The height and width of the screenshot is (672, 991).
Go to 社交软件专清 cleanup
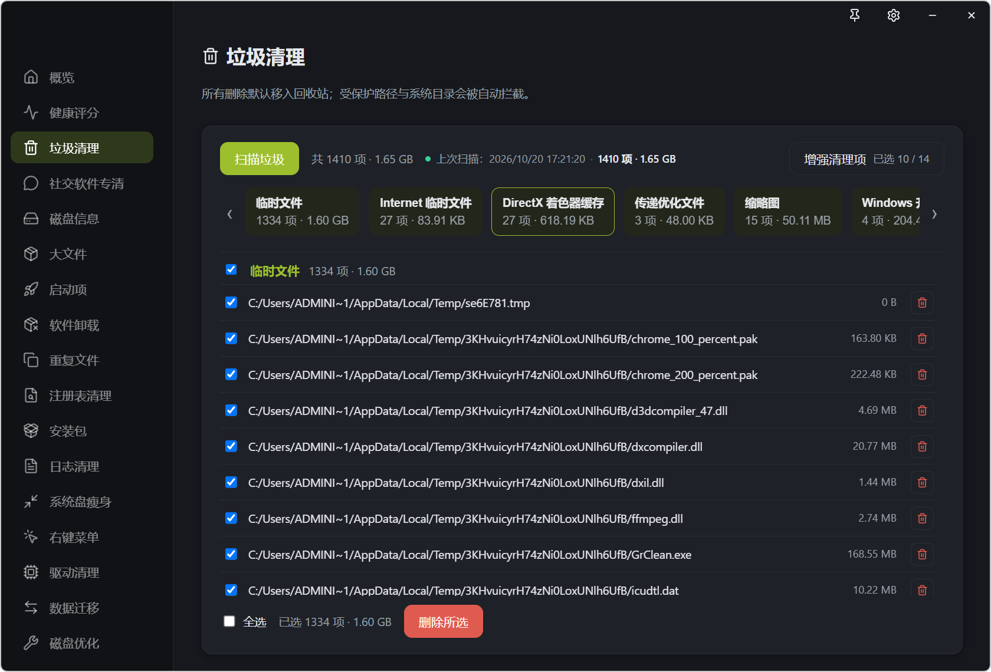pos(82,183)
